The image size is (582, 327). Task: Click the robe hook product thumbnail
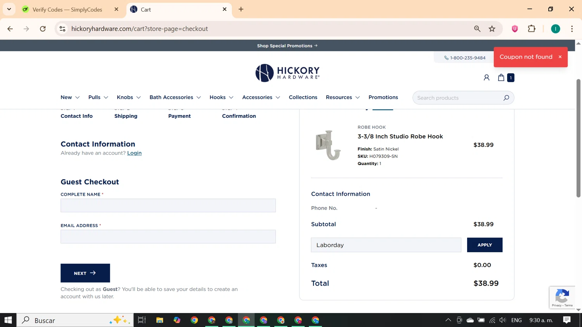coord(328,145)
